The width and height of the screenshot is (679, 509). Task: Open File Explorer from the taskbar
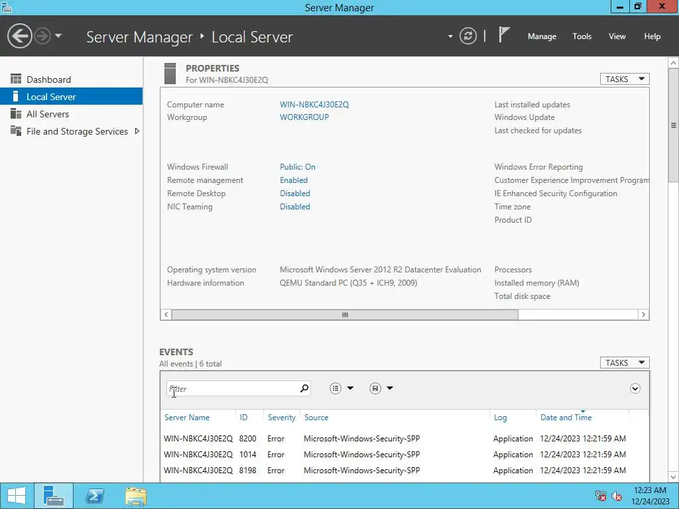pyautogui.click(x=136, y=496)
